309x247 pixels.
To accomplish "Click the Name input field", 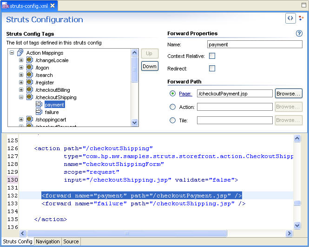I will [255, 44].
